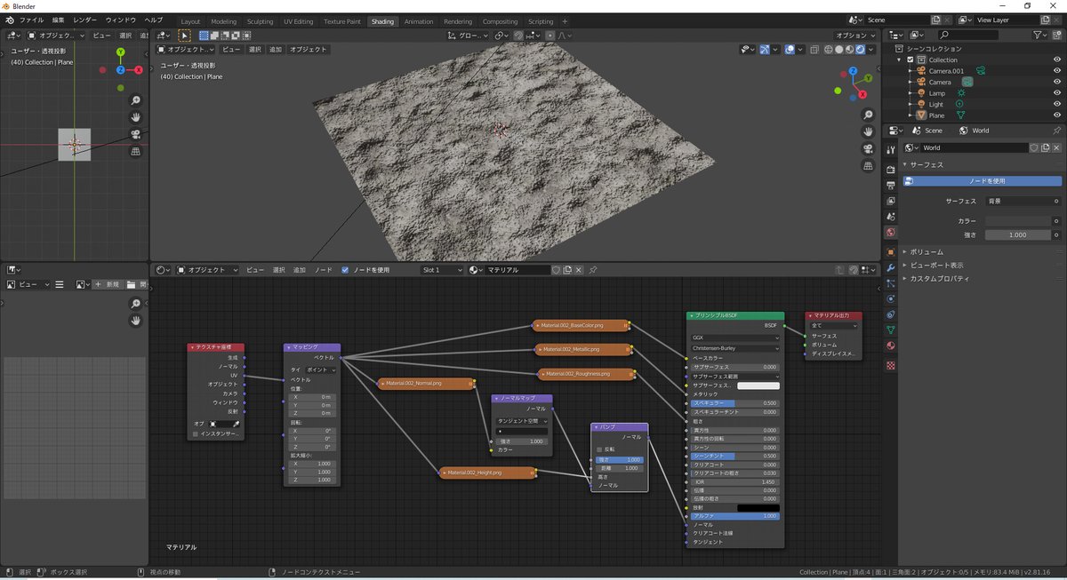
Task: Click the zoom magnifier icon in viewport
Action: 868,115
